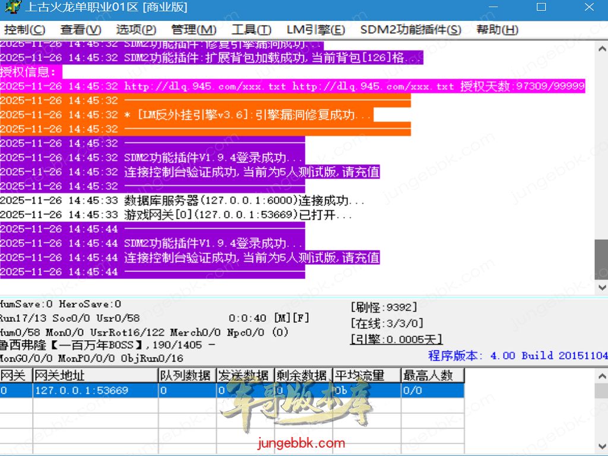The width and height of the screenshot is (608, 456).
Task: Click the underlined 引擎:0.0005天 label
Action: [x=396, y=339]
